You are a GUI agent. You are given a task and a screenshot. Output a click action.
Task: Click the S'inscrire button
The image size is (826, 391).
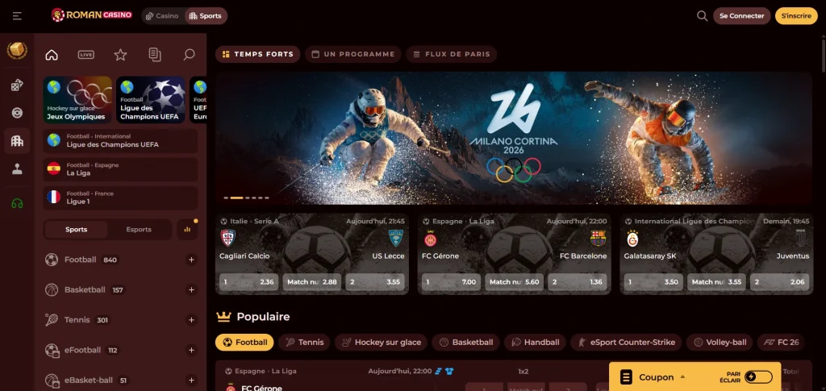coord(796,16)
